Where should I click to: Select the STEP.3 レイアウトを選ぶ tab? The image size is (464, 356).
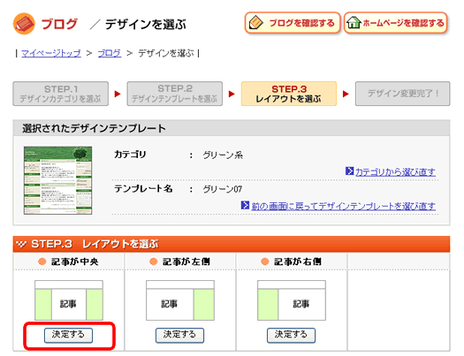(289, 94)
